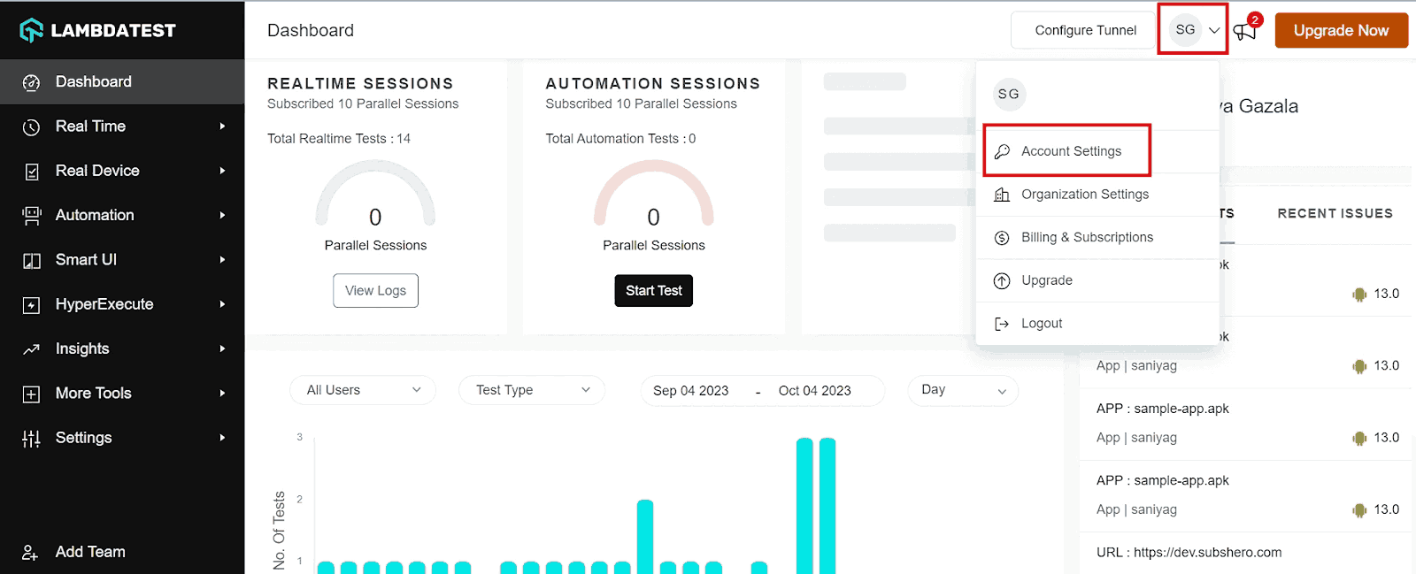Image resolution: width=1416 pixels, height=574 pixels.
Task: Click the Insights trend-line icon
Action: (x=31, y=349)
